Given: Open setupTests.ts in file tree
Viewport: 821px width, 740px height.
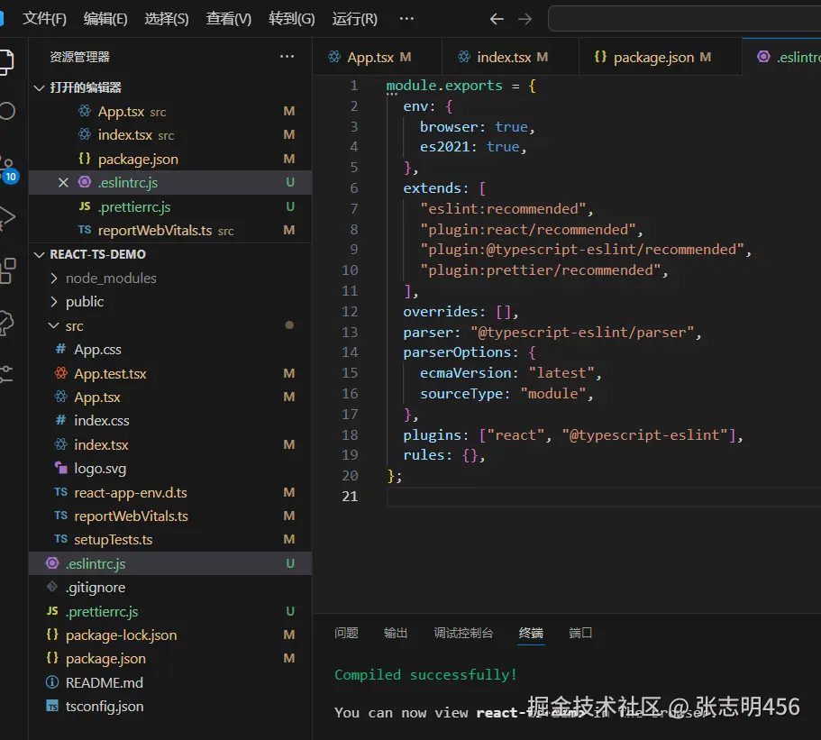Looking at the screenshot, I should click(x=170, y=539).
